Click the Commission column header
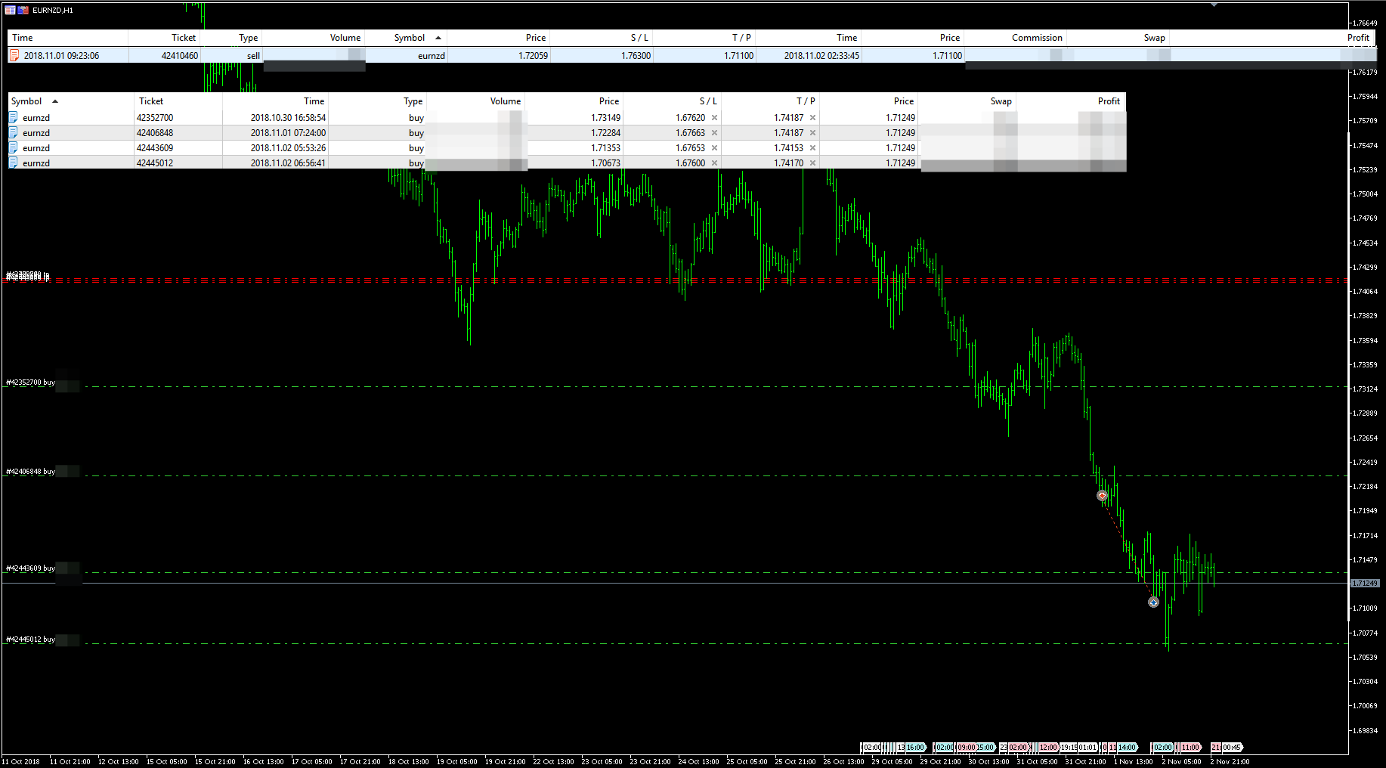 [1036, 38]
